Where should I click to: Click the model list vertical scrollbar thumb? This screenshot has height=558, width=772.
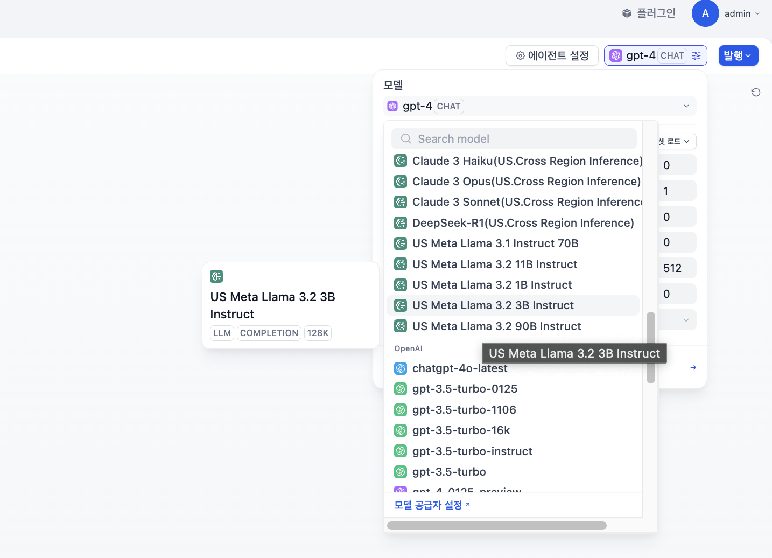click(651, 347)
